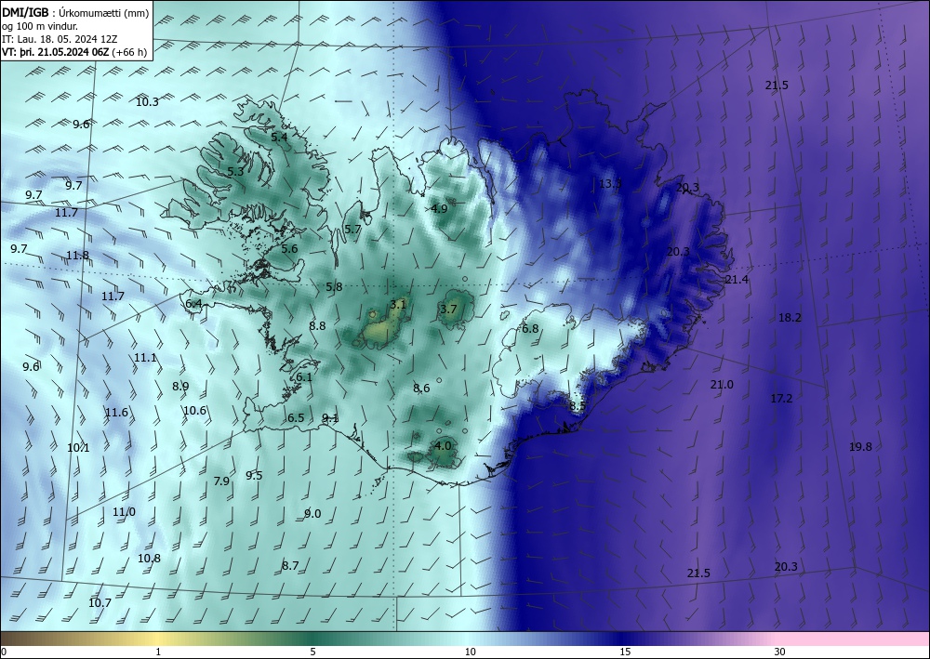Select the 19.8 value label
Image resolution: width=930 pixels, height=659 pixels.
[x=860, y=447]
